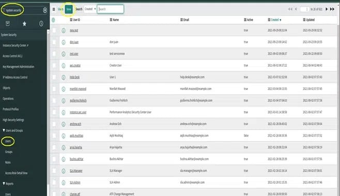340x196 pixels.
Task: Open IP Address Access Control module
Action: coord(15,78)
